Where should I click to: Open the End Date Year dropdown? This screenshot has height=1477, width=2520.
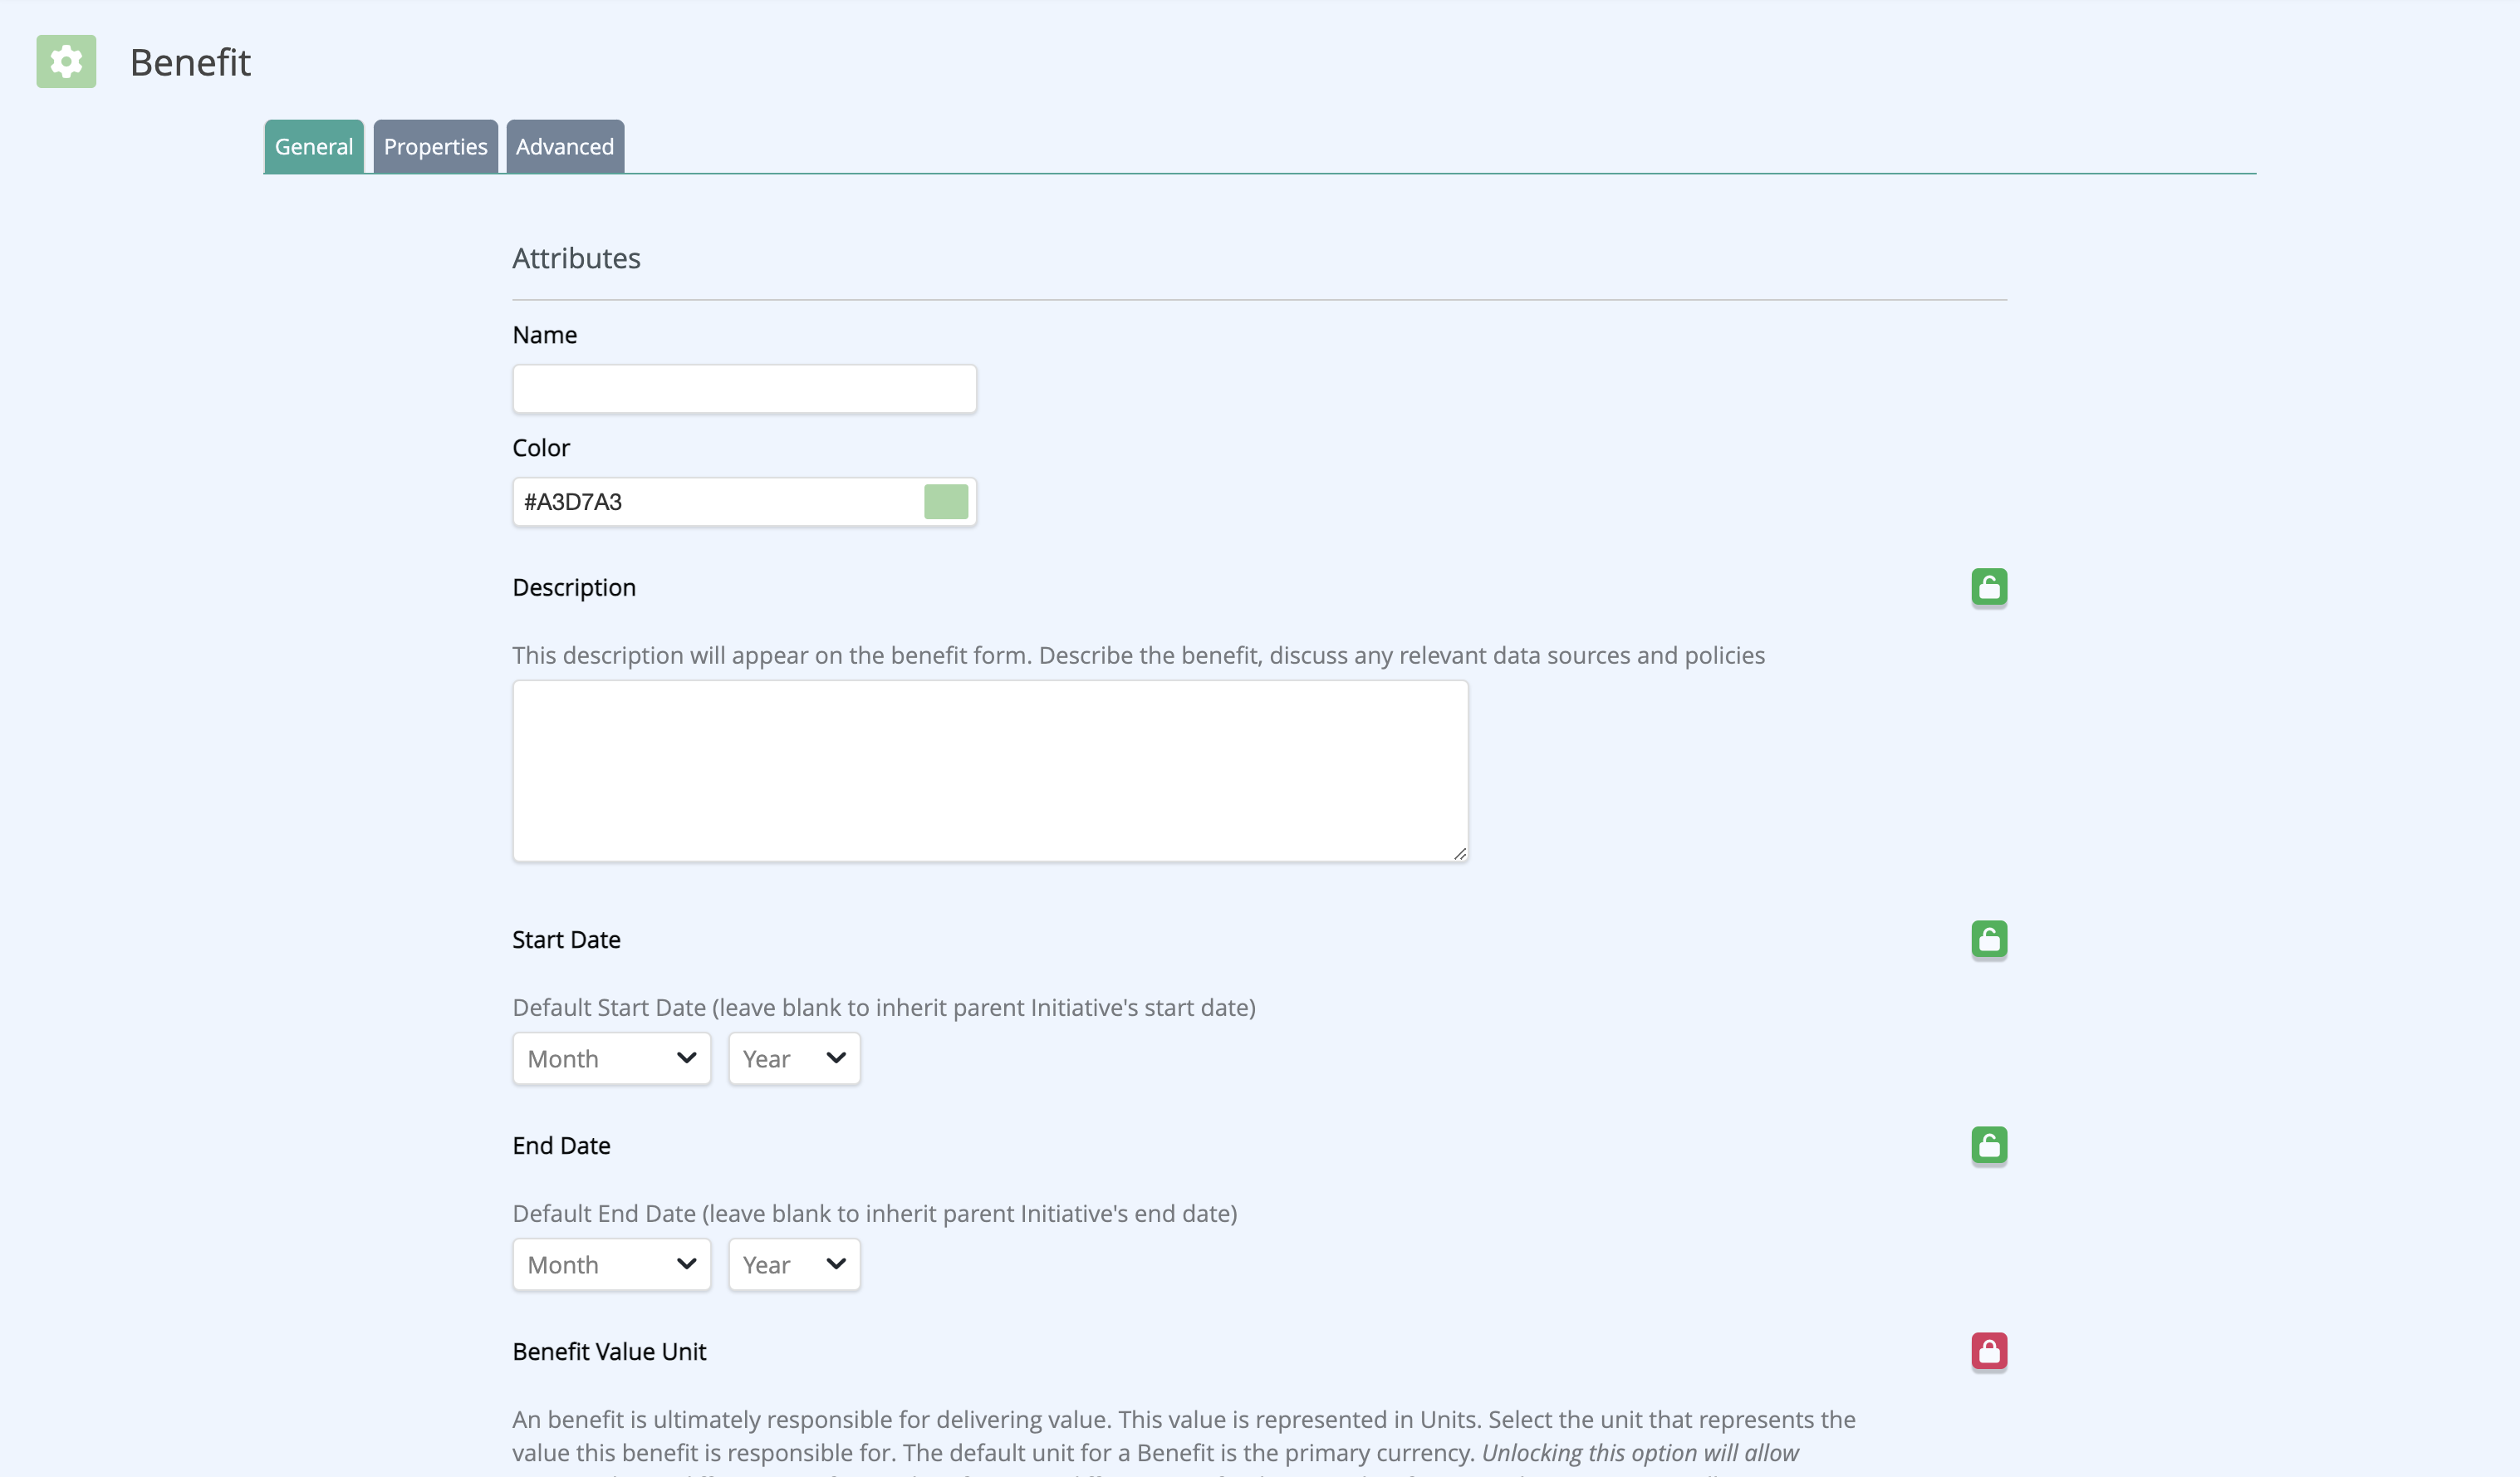tap(794, 1264)
